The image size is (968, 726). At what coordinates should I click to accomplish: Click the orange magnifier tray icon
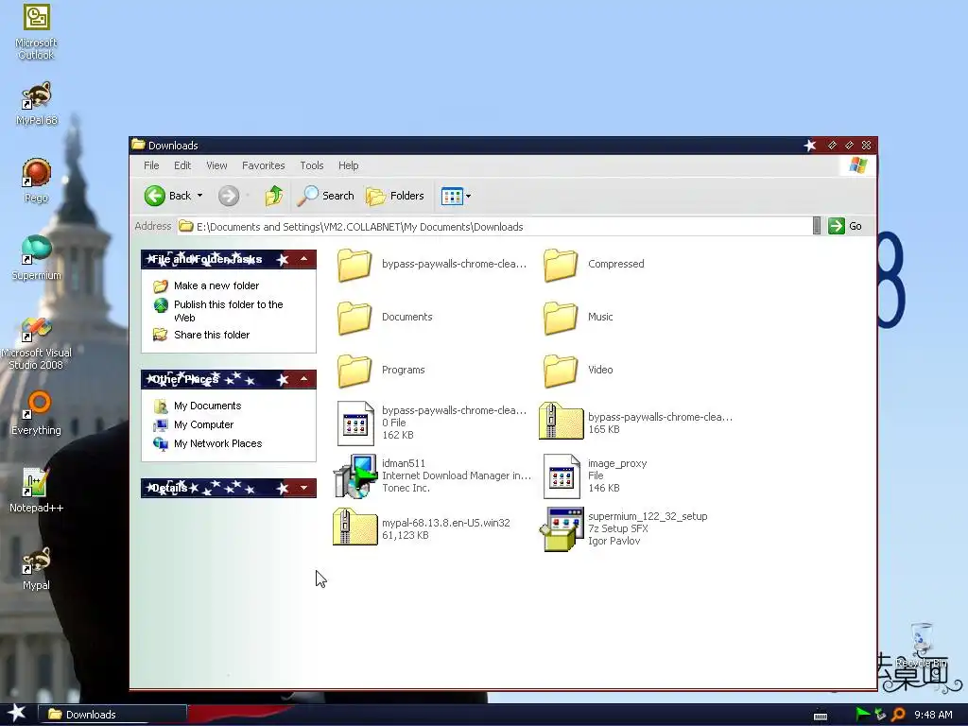(898, 715)
